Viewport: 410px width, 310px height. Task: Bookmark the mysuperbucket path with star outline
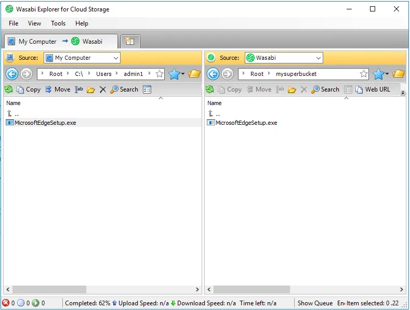point(364,74)
